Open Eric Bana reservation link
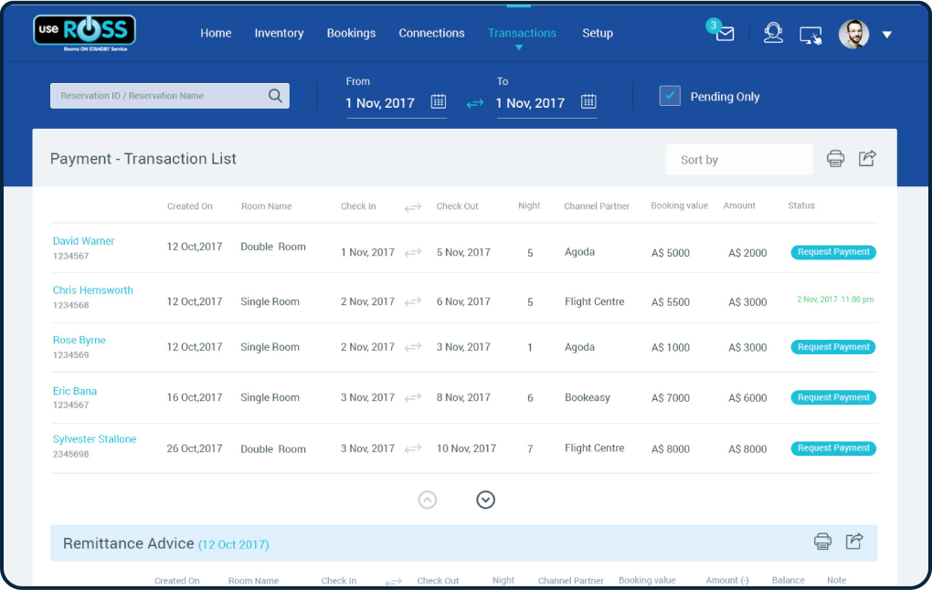 click(x=75, y=391)
